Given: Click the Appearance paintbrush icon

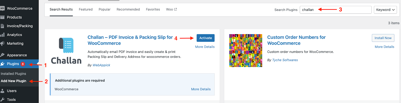Looking at the screenshot, I should (x=2, y=55).
